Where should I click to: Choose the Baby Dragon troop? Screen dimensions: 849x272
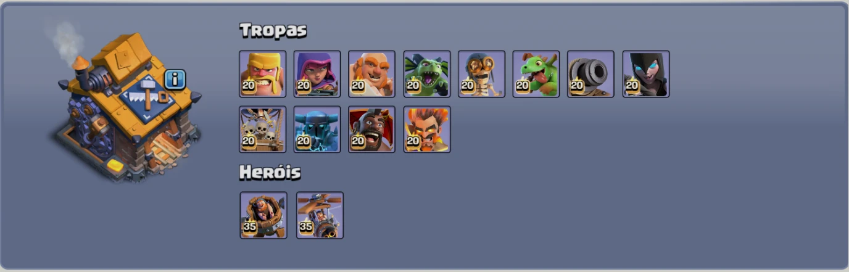[x=536, y=74]
